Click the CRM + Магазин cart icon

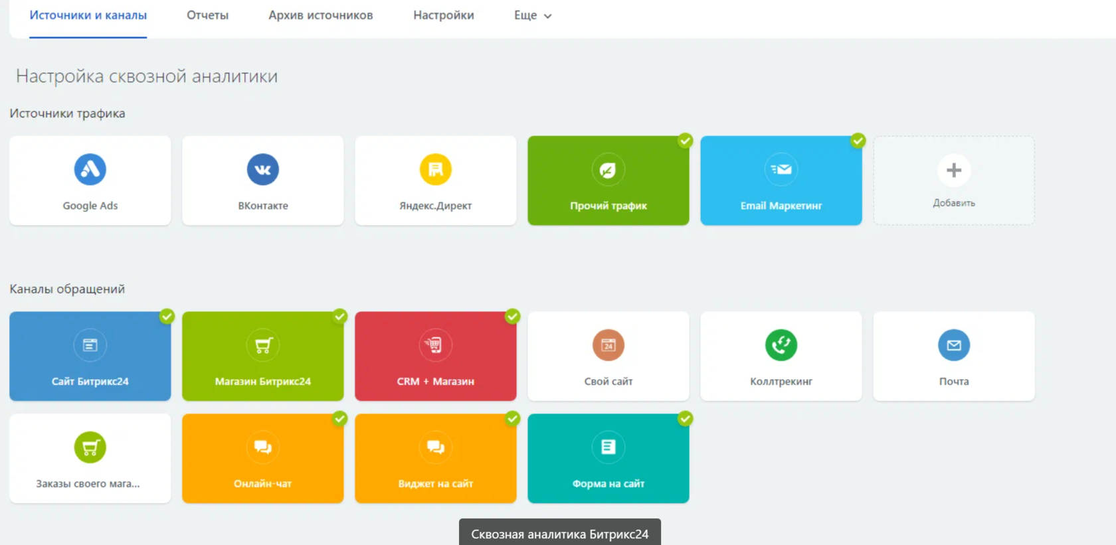[436, 345]
